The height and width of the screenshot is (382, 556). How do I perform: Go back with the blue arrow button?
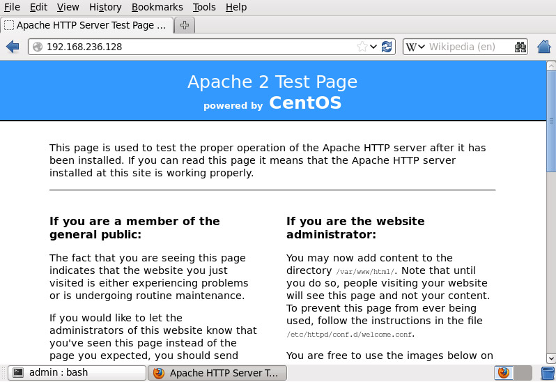pyautogui.click(x=13, y=47)
